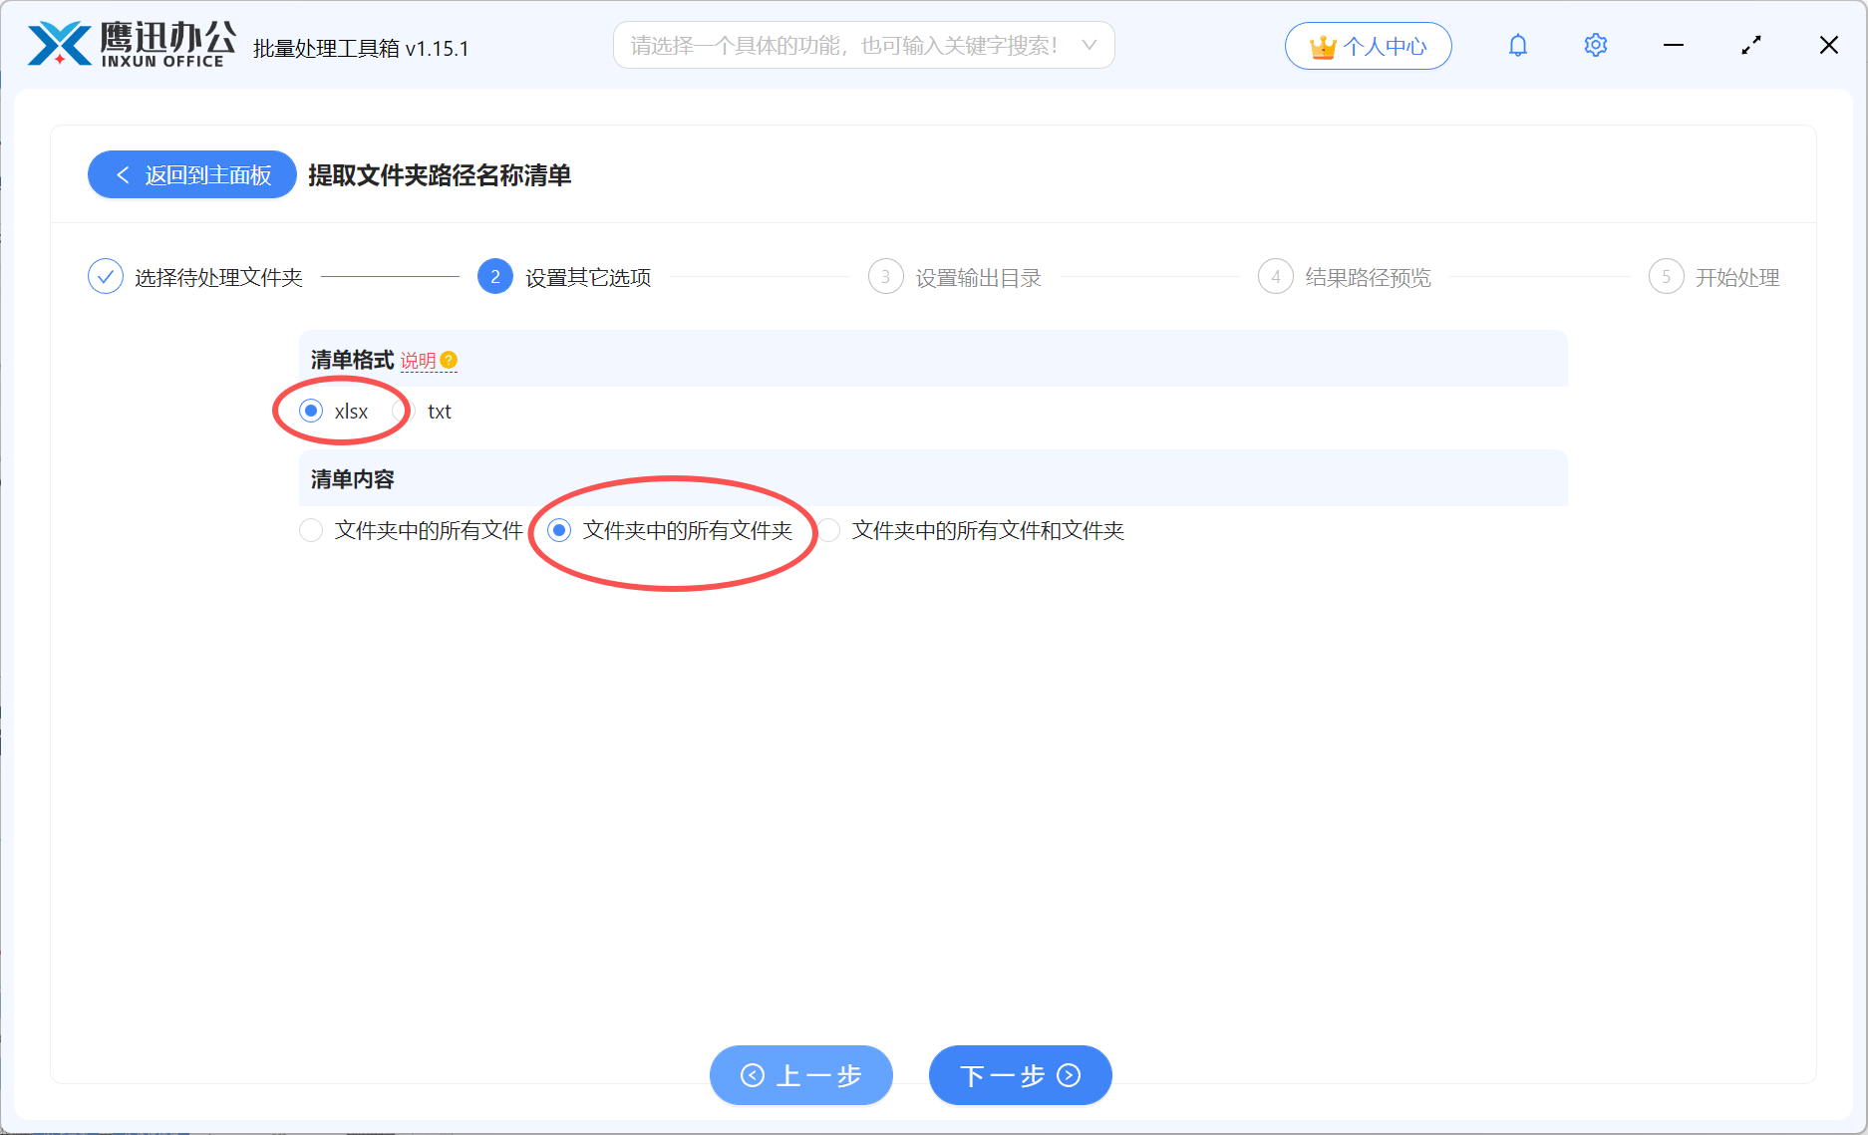
Task: Choose 文件夹中的所有文件夹 option
Action: 670,530
